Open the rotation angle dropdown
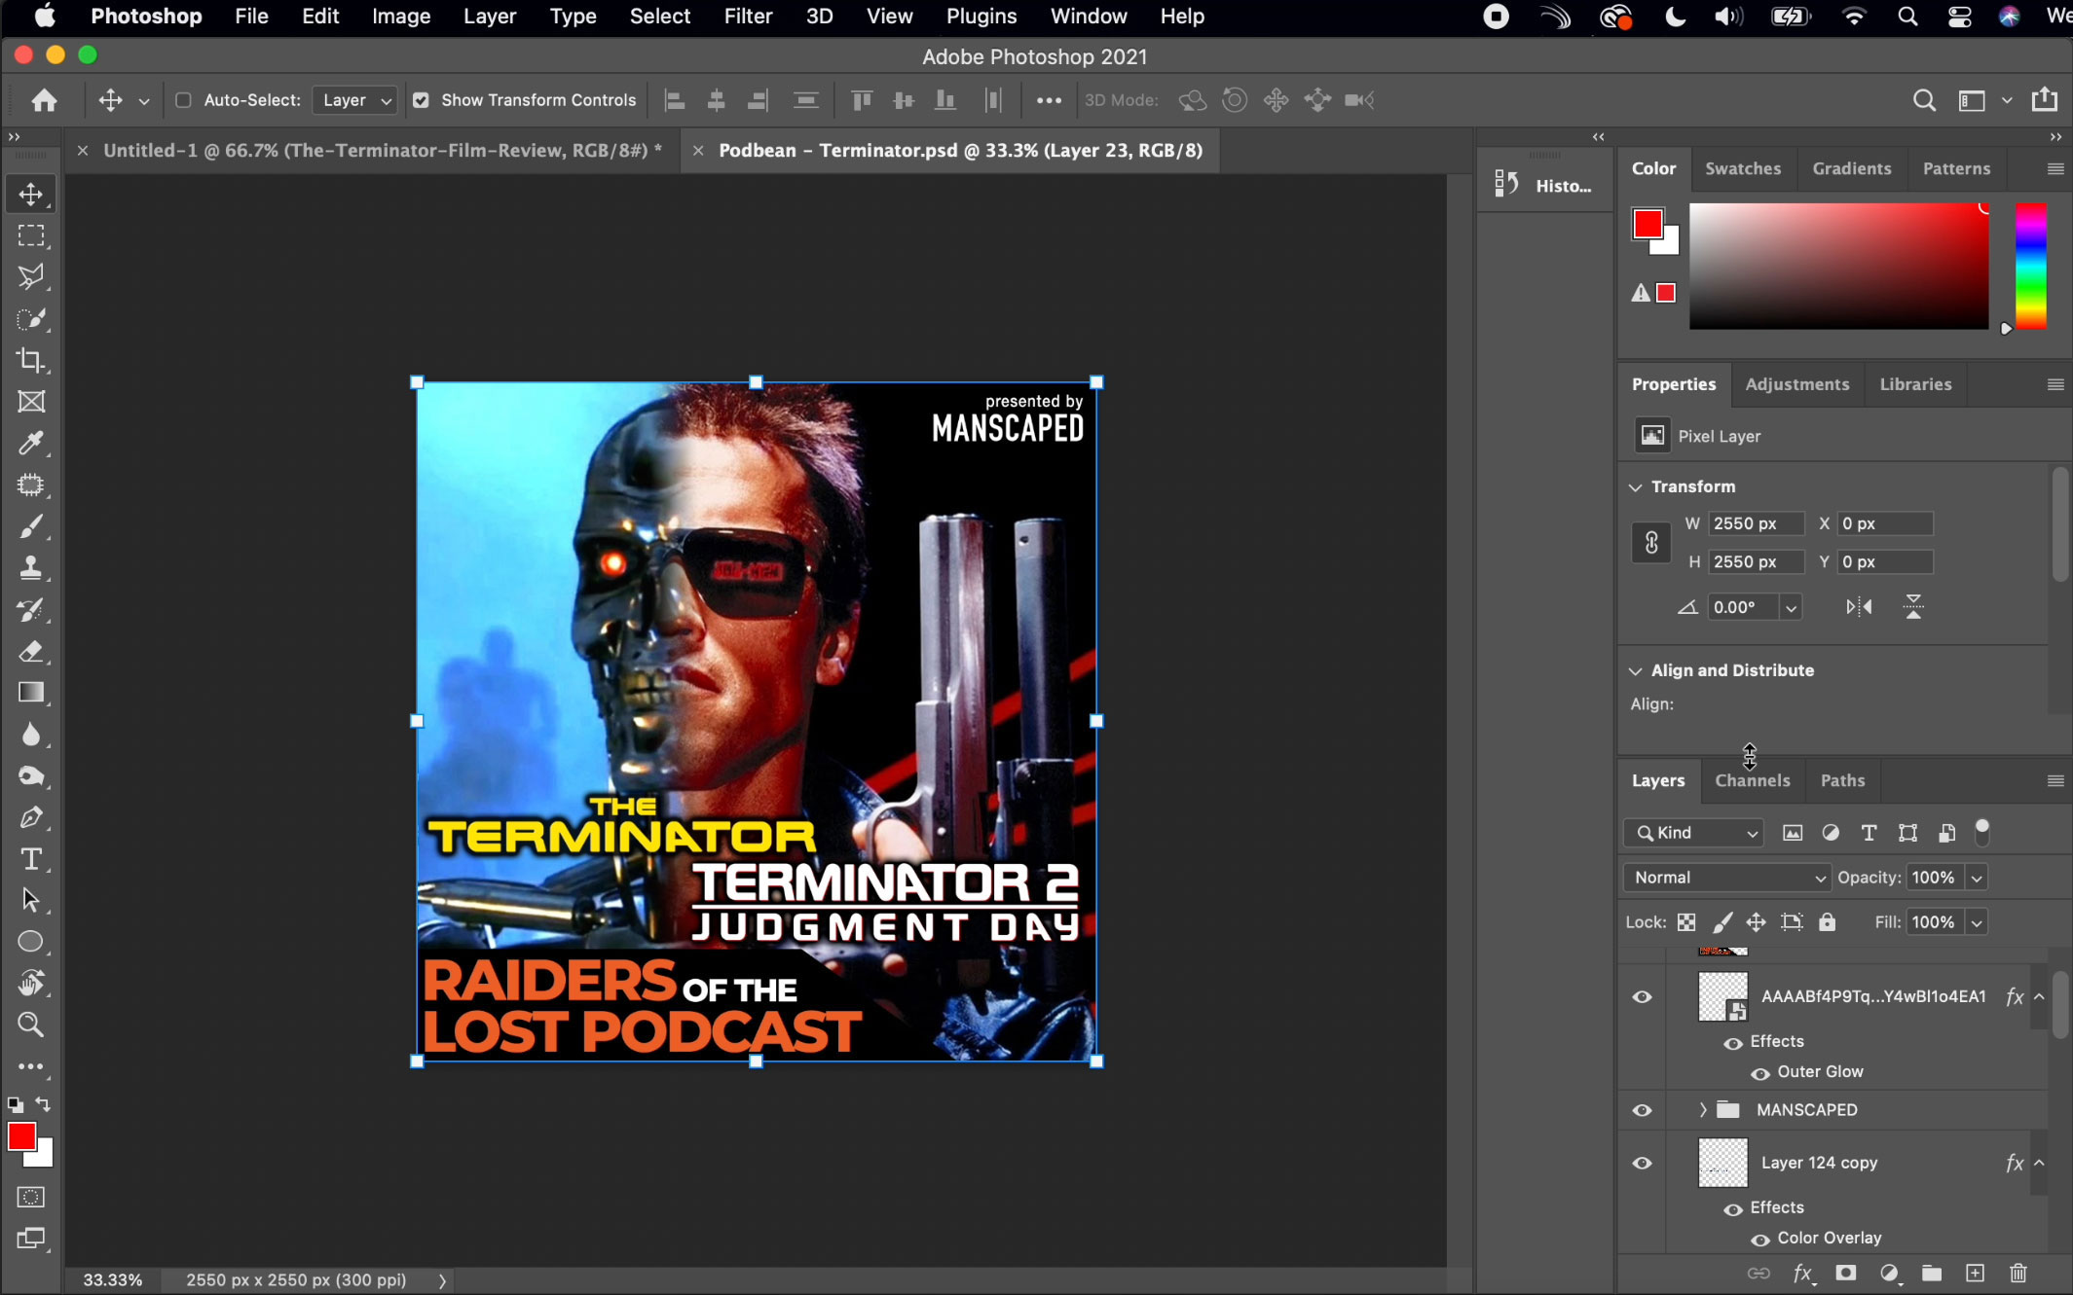The image size is (2073, 1295). click(1791, 608)
